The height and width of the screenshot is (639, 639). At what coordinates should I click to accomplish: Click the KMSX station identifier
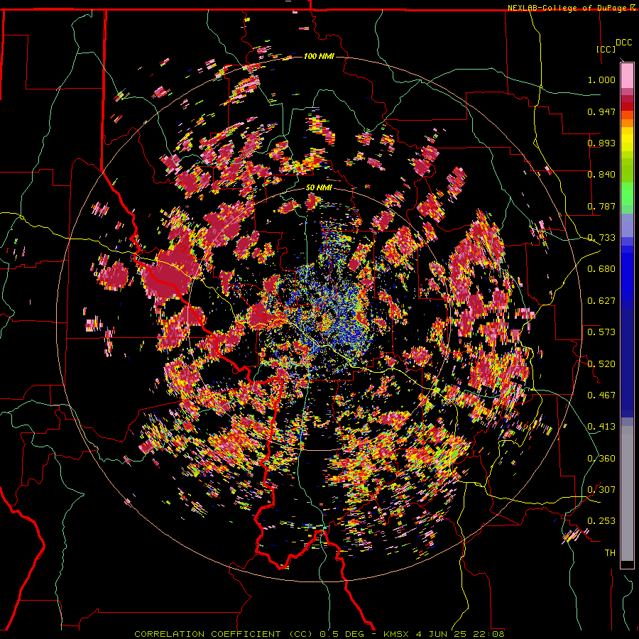[398, 634]
